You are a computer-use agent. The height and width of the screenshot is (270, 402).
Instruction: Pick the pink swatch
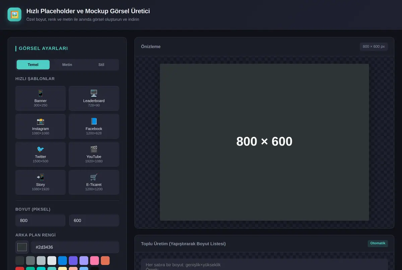pos(95,261)
